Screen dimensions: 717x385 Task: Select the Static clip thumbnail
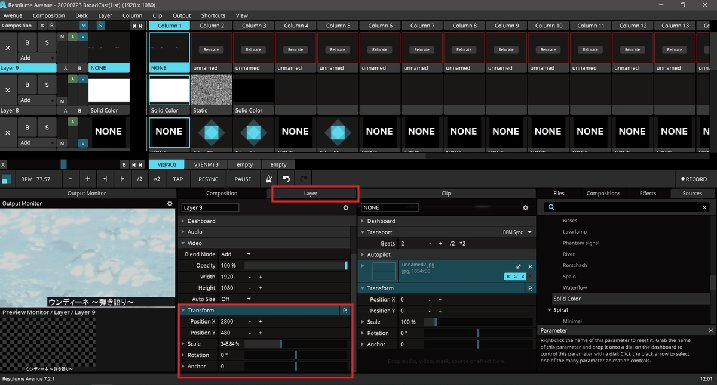click(x=212, y=89)
